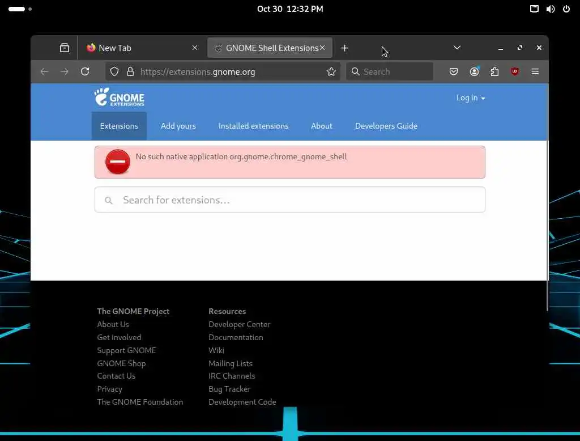
Task: Click the magnifier in extensions search box
Action: (x=108, y=200)
